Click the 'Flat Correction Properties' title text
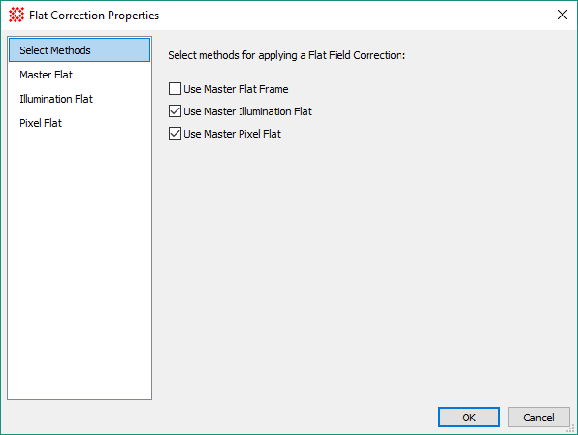This screenshot has width=578, height=435. pos(94,16)
